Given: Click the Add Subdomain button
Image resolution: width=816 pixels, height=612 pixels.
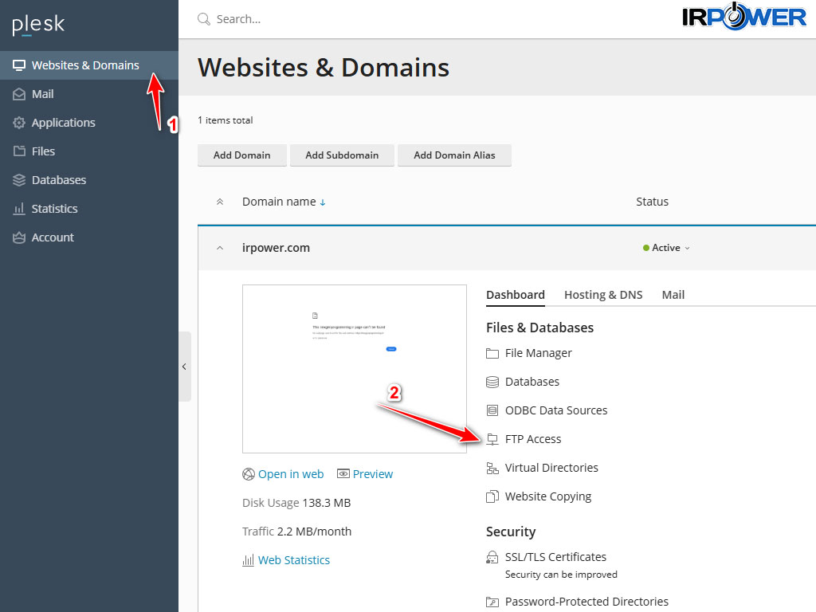Looking at the screenshot, I should point(342,155).
